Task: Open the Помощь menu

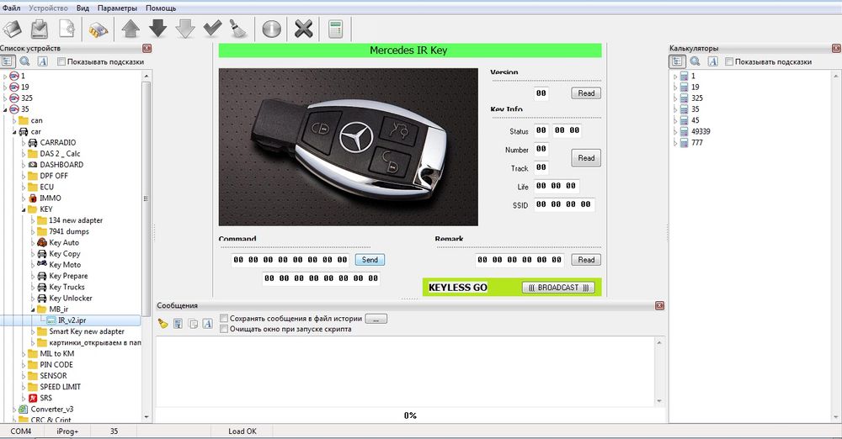Action: point(161,8)
